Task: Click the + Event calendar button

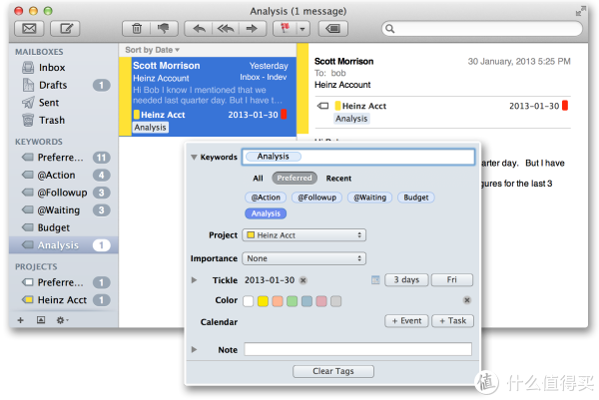Action: pos(405,321)
